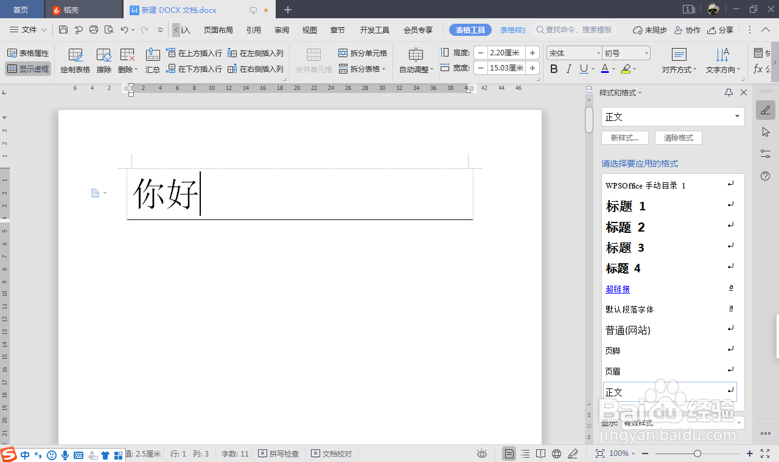The width and height of the screenshot is (779, 462).
Task: Decrease row height with minus button
Action: 481,53
